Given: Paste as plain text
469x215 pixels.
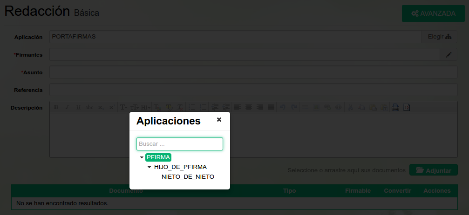Looking at the screenshot, I should 384,107.
